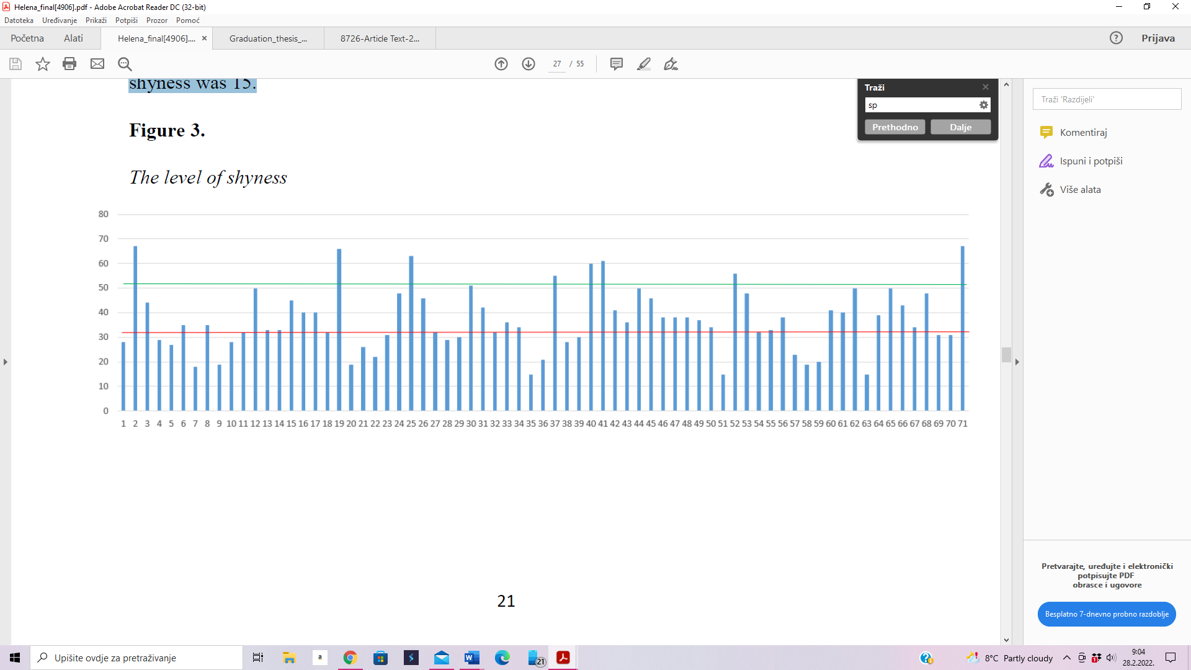Image resolution: width=1191 pixels, height=670 pixels.
Task: Open the weather widget 8°C Partly cloudy
Action: coord(1009,658)
